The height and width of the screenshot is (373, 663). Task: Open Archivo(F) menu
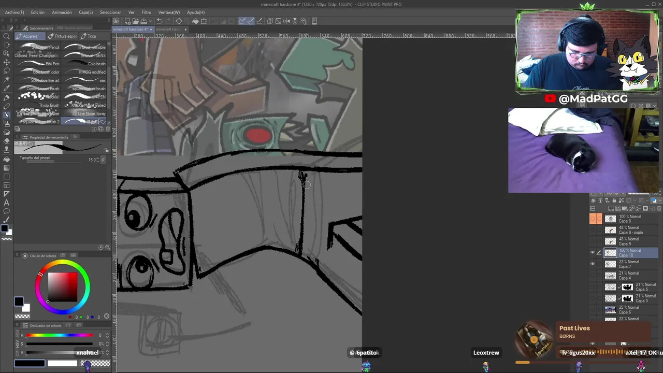click(x=15, y=12)
